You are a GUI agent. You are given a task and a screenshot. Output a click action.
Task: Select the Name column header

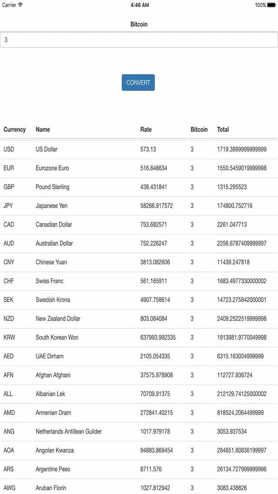point(43,130)
